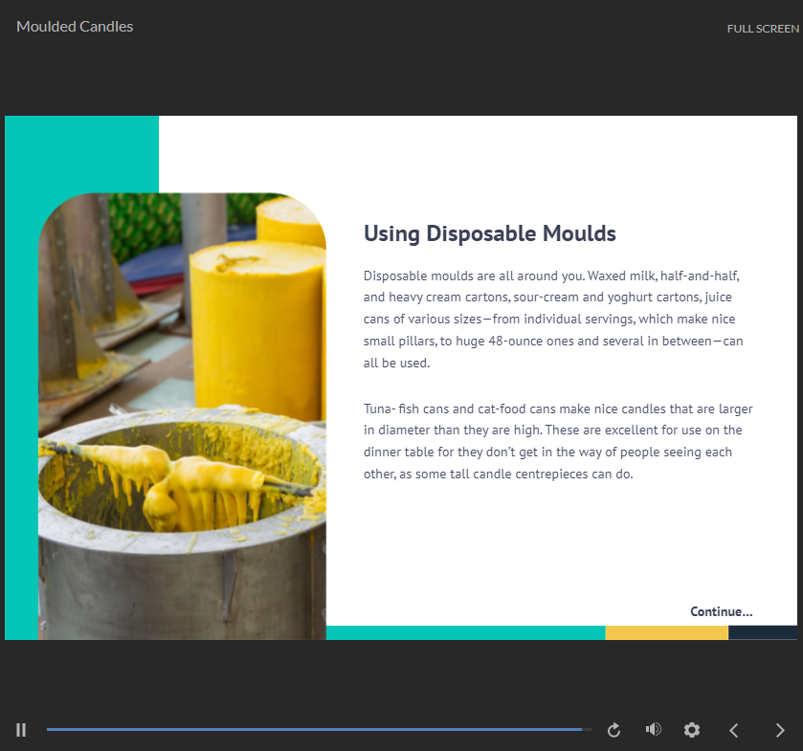Click the dark navy segment of bottom bar
The height and width of the screenshot is (751, 803).
762,632
